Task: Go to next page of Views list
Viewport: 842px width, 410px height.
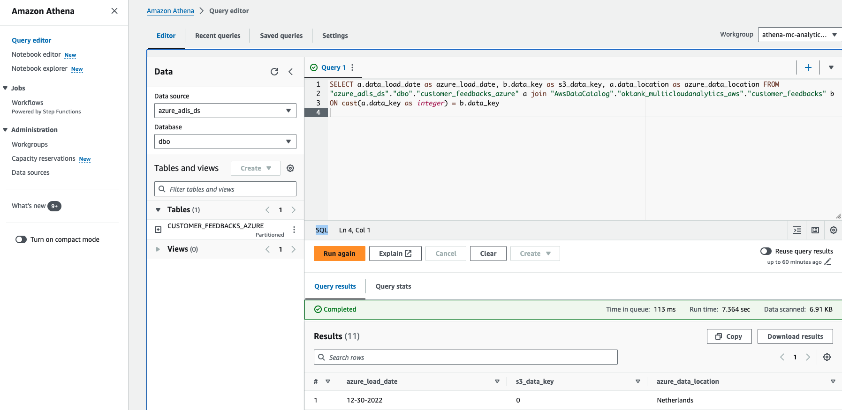Action: pyautogui.click(x=294, y=249)
